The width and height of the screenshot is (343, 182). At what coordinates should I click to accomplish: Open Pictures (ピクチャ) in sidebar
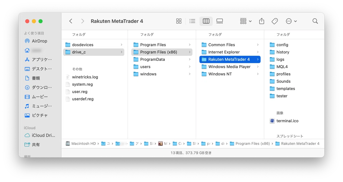36,115
